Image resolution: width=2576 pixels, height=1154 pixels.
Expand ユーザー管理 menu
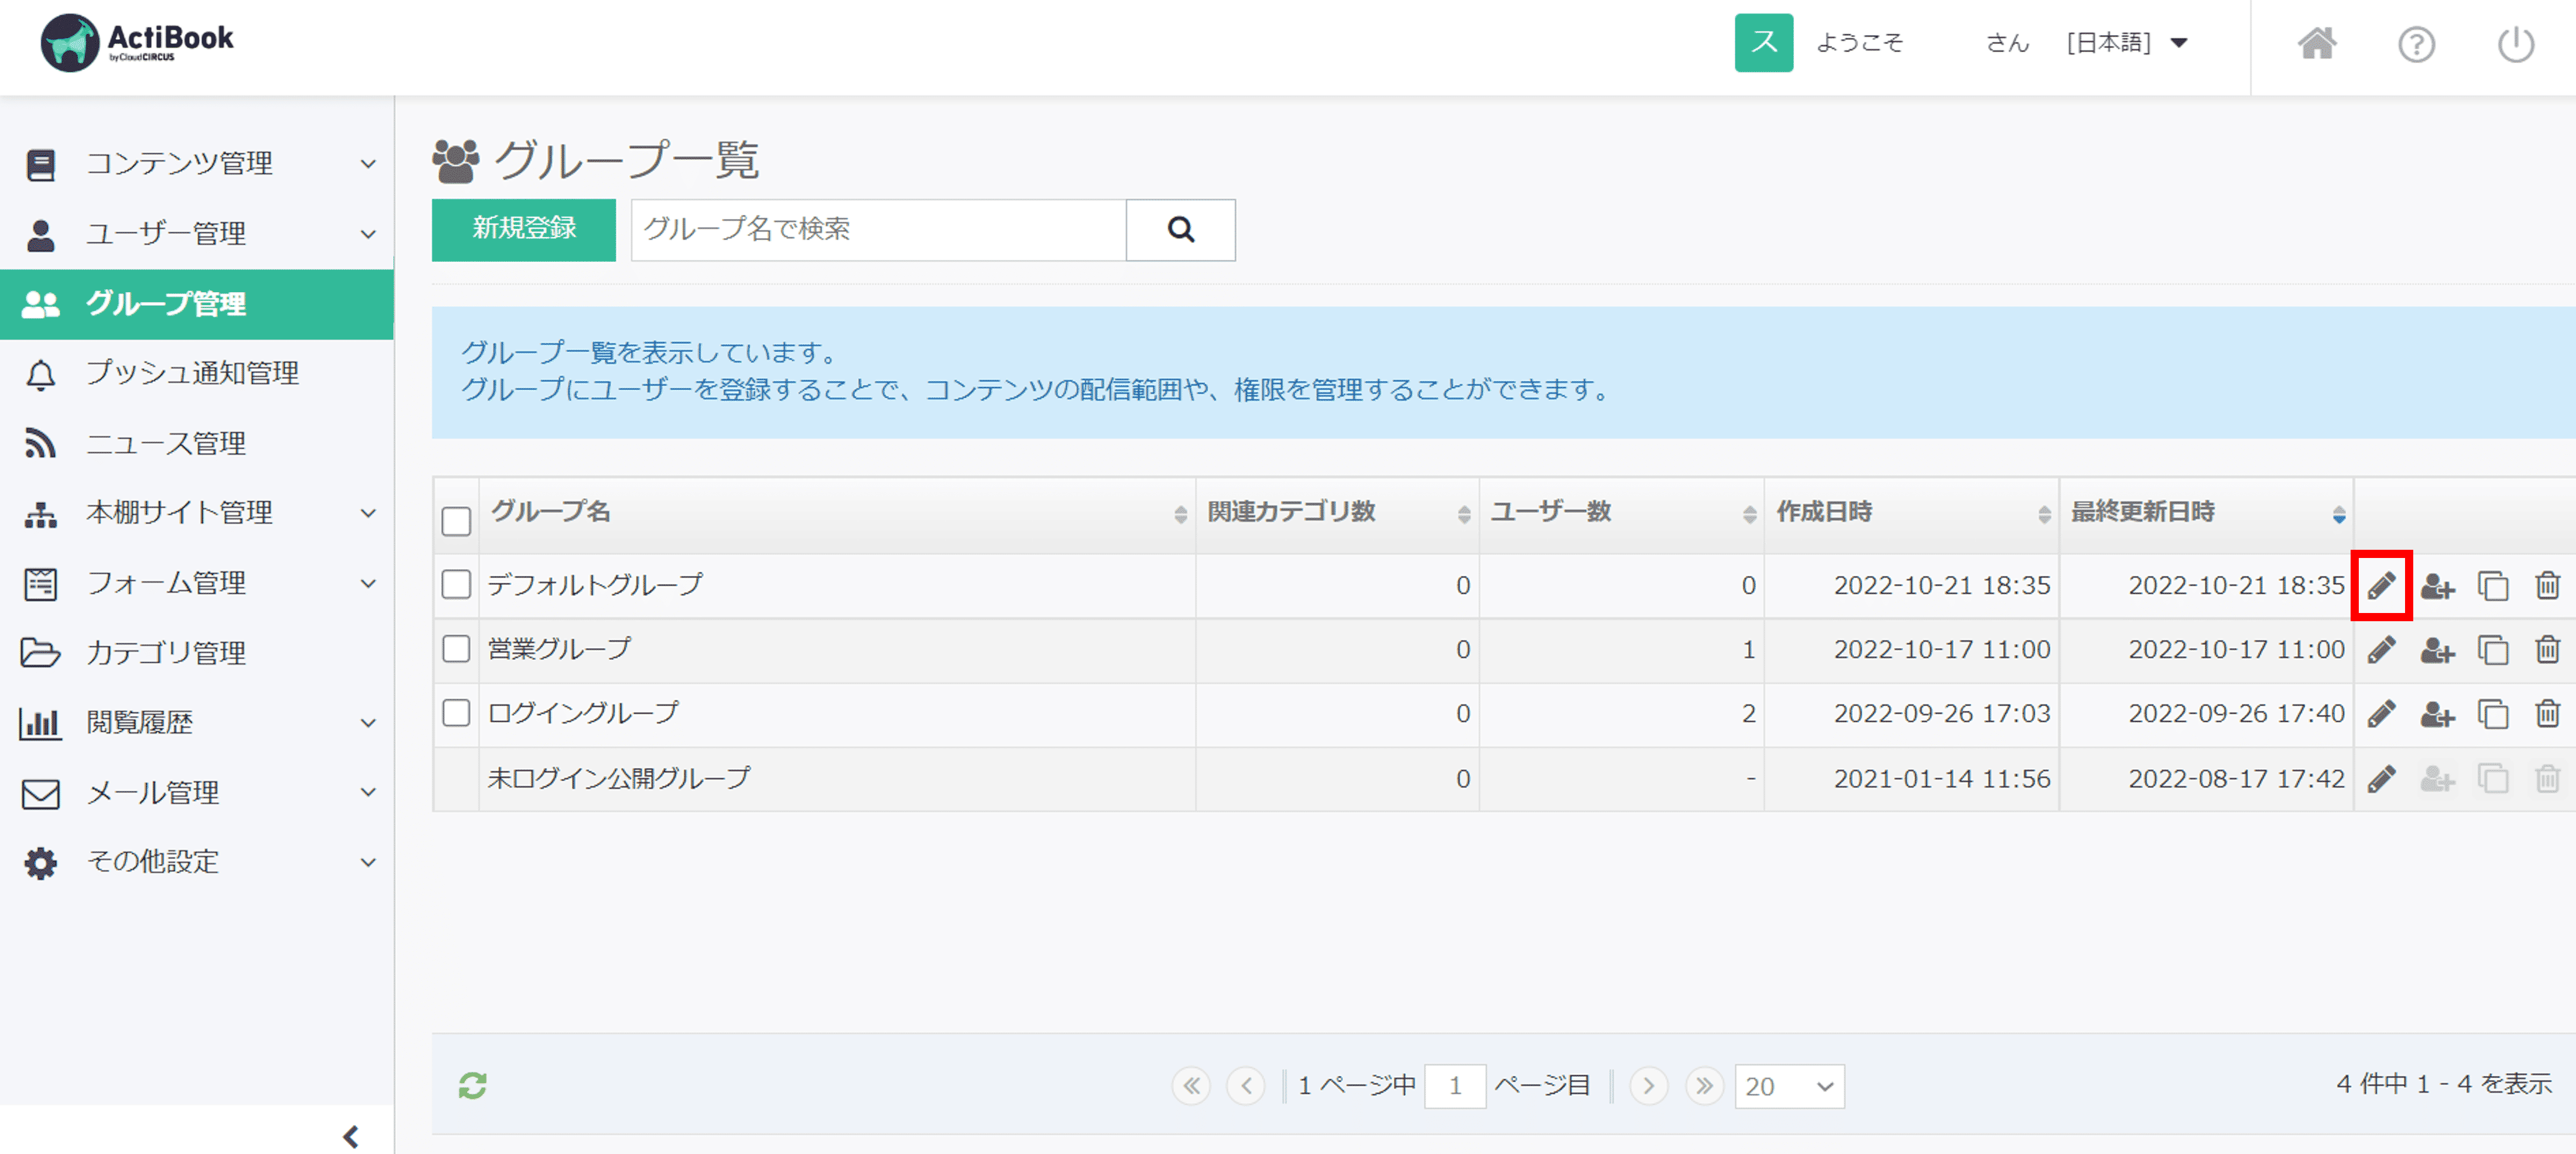click(197, 234)
